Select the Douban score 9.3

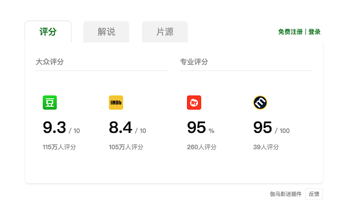[x=54, y=127]
